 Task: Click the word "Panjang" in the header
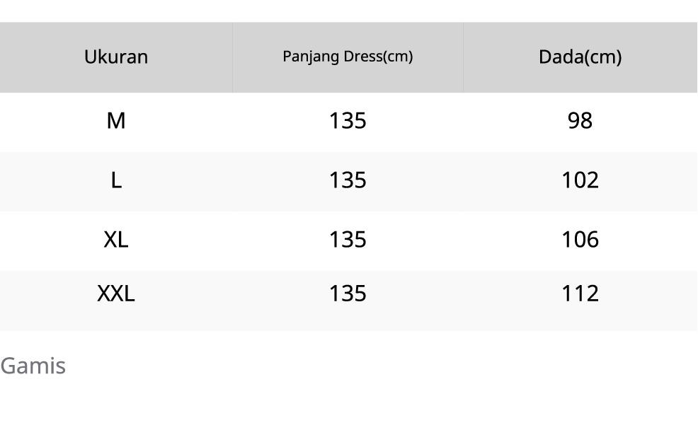[x=307, y=57]
